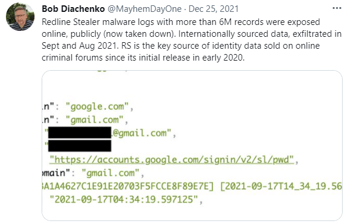Click the black redaction box before @gmail.com
Screen dimensions: 348x224
(80, 132)
